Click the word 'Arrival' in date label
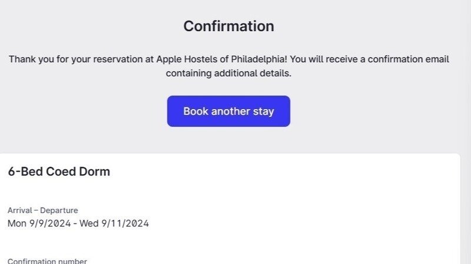Viewport: 471px width, 264px height. click(x=19, y=210)
